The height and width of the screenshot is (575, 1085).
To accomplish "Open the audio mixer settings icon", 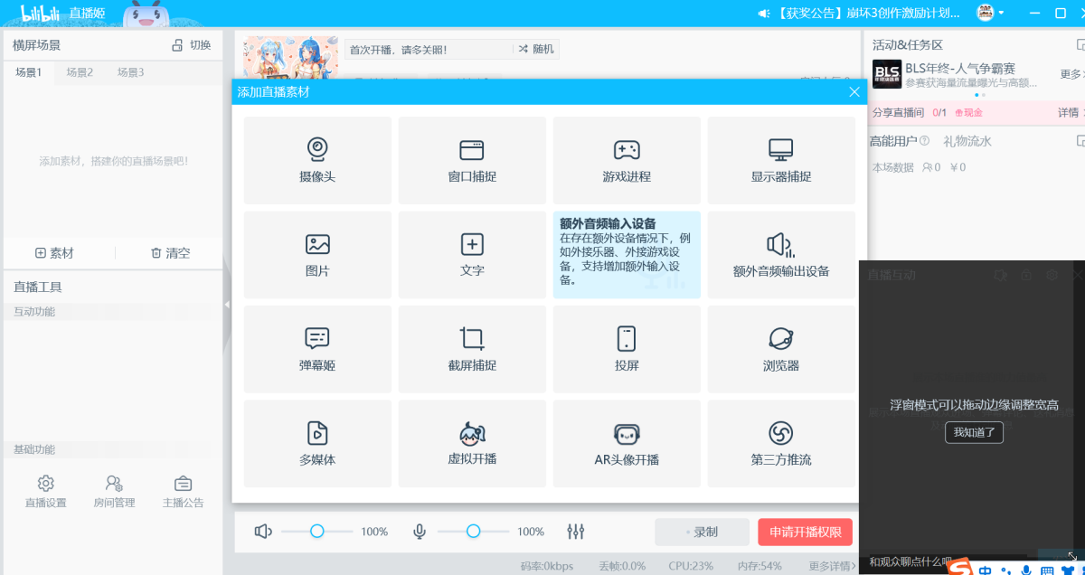I will 576,532.
